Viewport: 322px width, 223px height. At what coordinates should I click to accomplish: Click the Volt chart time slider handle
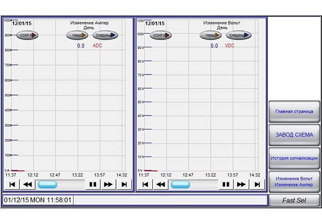pos(180,184)
